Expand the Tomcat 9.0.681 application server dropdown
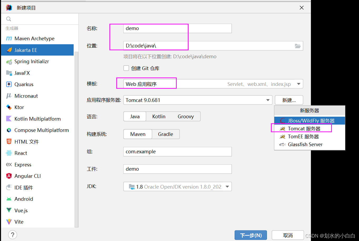 [198, 100]
